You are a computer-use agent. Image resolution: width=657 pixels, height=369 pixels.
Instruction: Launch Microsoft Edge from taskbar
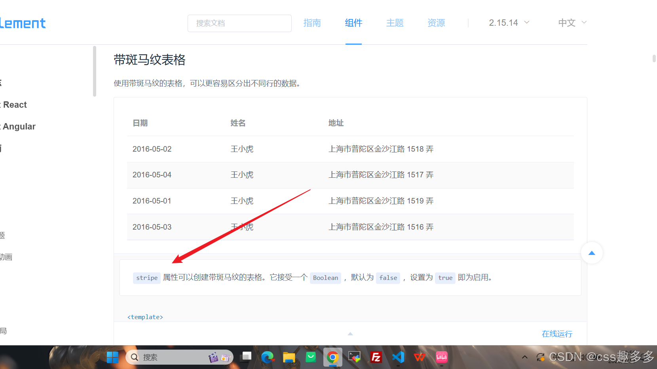tap(268, 358)
